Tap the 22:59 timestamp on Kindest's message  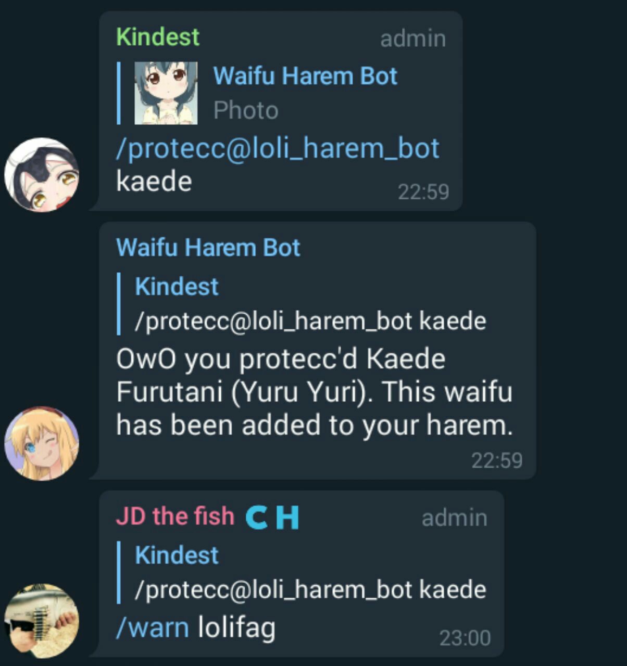[x=423, y=192]
